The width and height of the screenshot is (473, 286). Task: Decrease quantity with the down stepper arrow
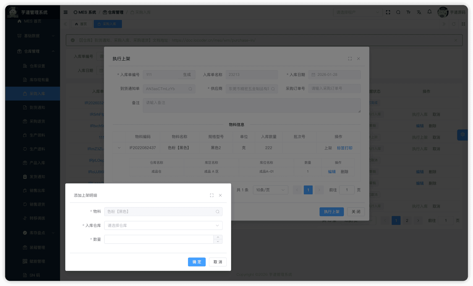218,241
